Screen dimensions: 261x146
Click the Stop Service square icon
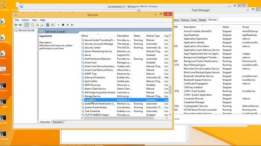tap(63, 25)
